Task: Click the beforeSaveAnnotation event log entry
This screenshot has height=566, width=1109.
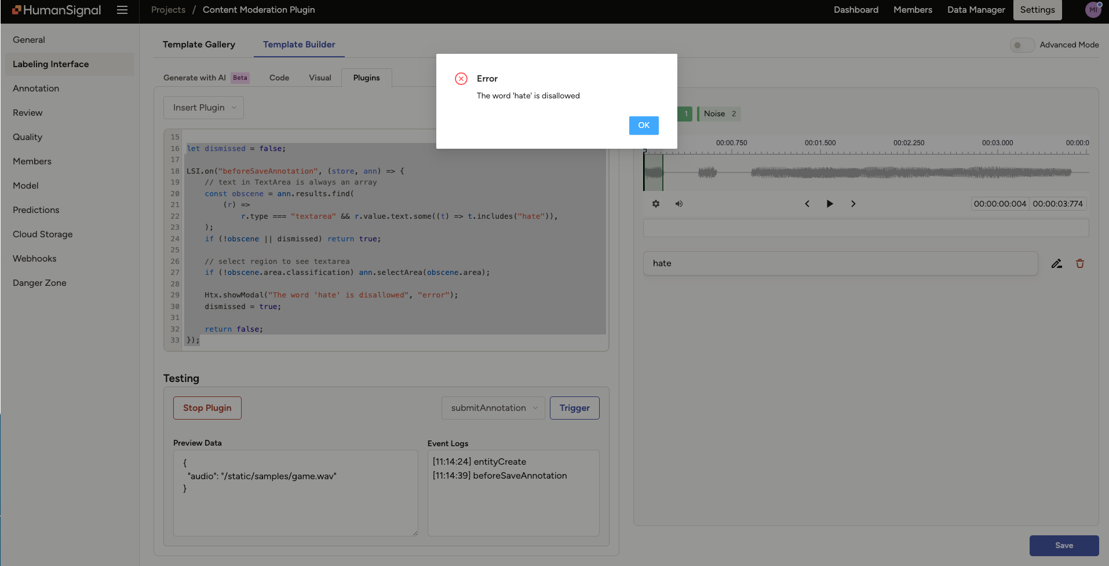Action: (499, 476)
